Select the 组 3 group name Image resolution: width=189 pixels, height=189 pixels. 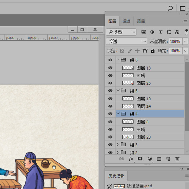[134, 145]
